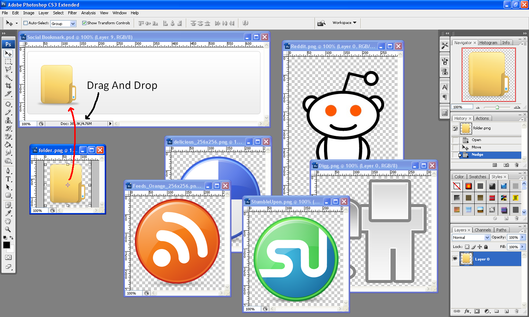Select the Lasso tool
The image size is (529, 317).
8,69
